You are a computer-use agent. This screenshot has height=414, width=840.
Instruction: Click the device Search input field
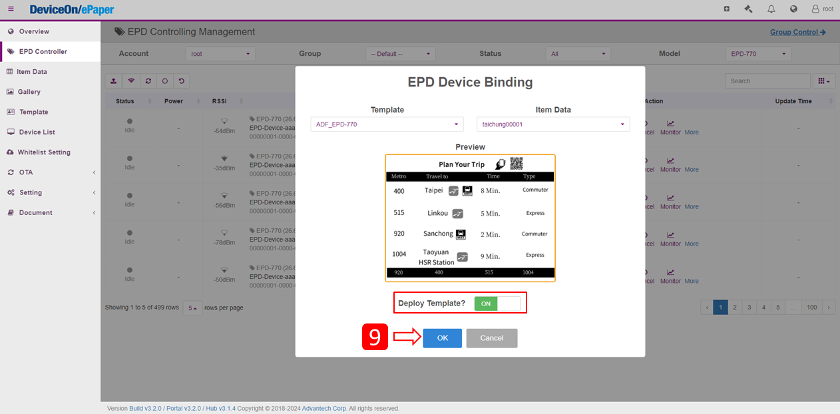point(767,81)
